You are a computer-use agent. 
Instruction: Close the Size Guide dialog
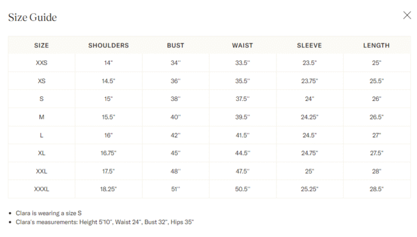tap(407, 15)
